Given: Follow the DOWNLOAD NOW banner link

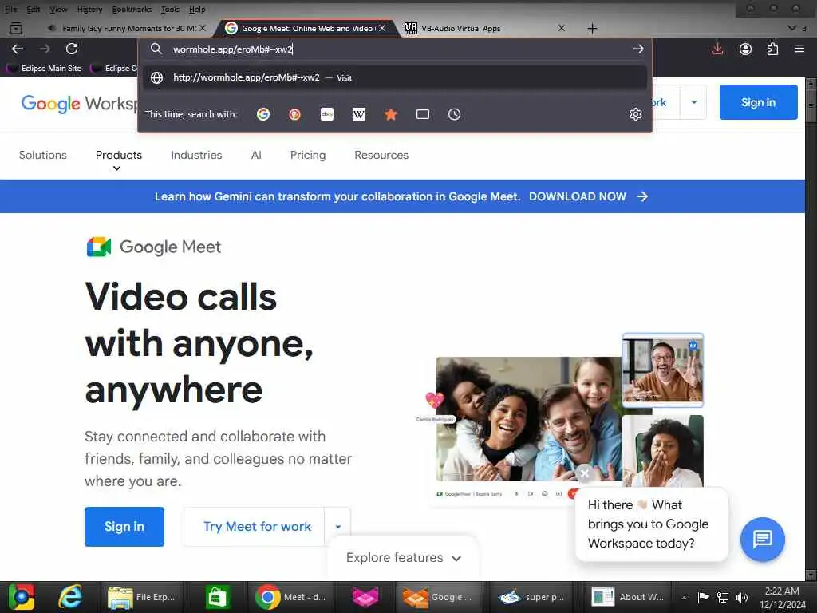Looking at the screenshot, I should coord(588,196).
